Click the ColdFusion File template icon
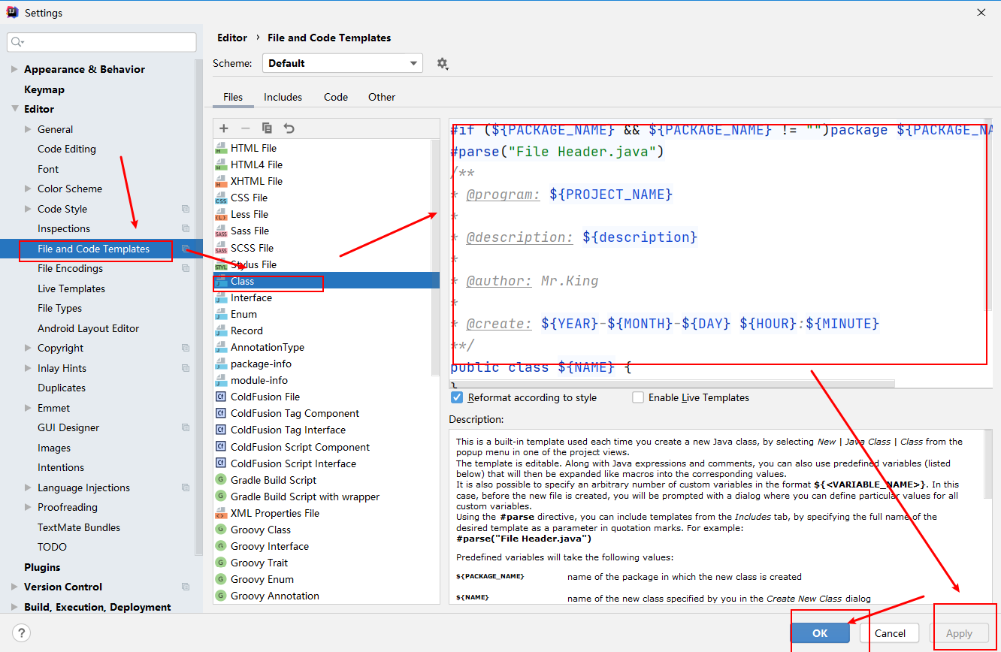The image size is (1001, 652). 221,397
